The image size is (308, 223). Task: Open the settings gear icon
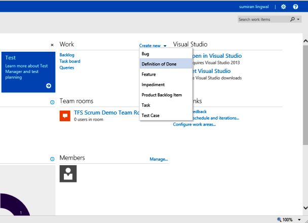coord(283,7)
